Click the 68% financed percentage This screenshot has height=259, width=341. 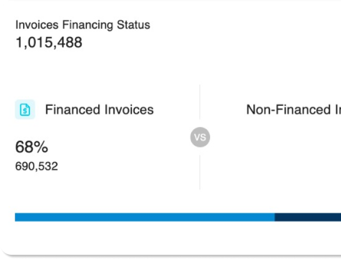point(32,146)
